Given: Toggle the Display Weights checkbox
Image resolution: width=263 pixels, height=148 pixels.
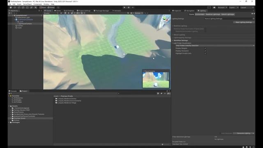Looking at the screenshot, I should coord(205,48).
